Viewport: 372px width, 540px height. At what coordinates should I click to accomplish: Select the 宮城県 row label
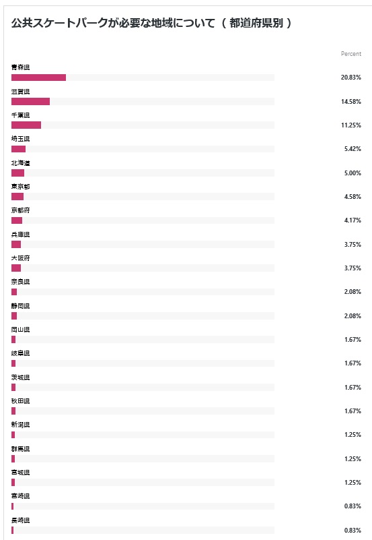coord(20,473)
